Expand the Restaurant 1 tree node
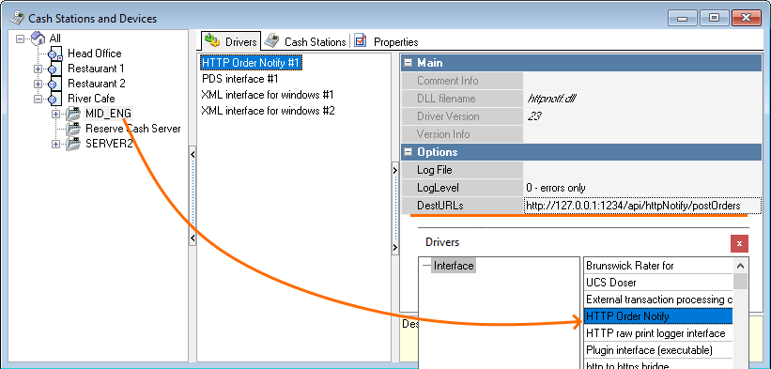 (x=38, y=69)
